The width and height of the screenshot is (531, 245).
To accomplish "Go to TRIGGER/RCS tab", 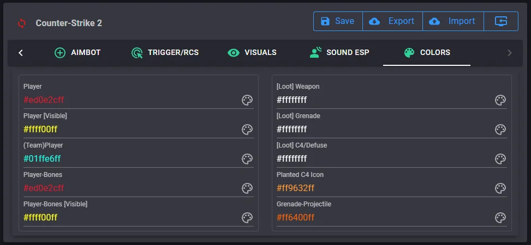I will point(165,53).
